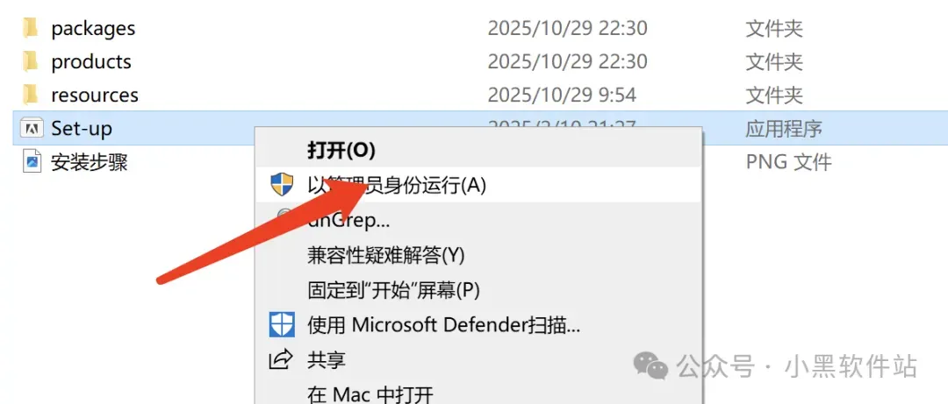Screen dimensions: 948x404
Task: Select the resources folder name
Action: pos(95,95)
